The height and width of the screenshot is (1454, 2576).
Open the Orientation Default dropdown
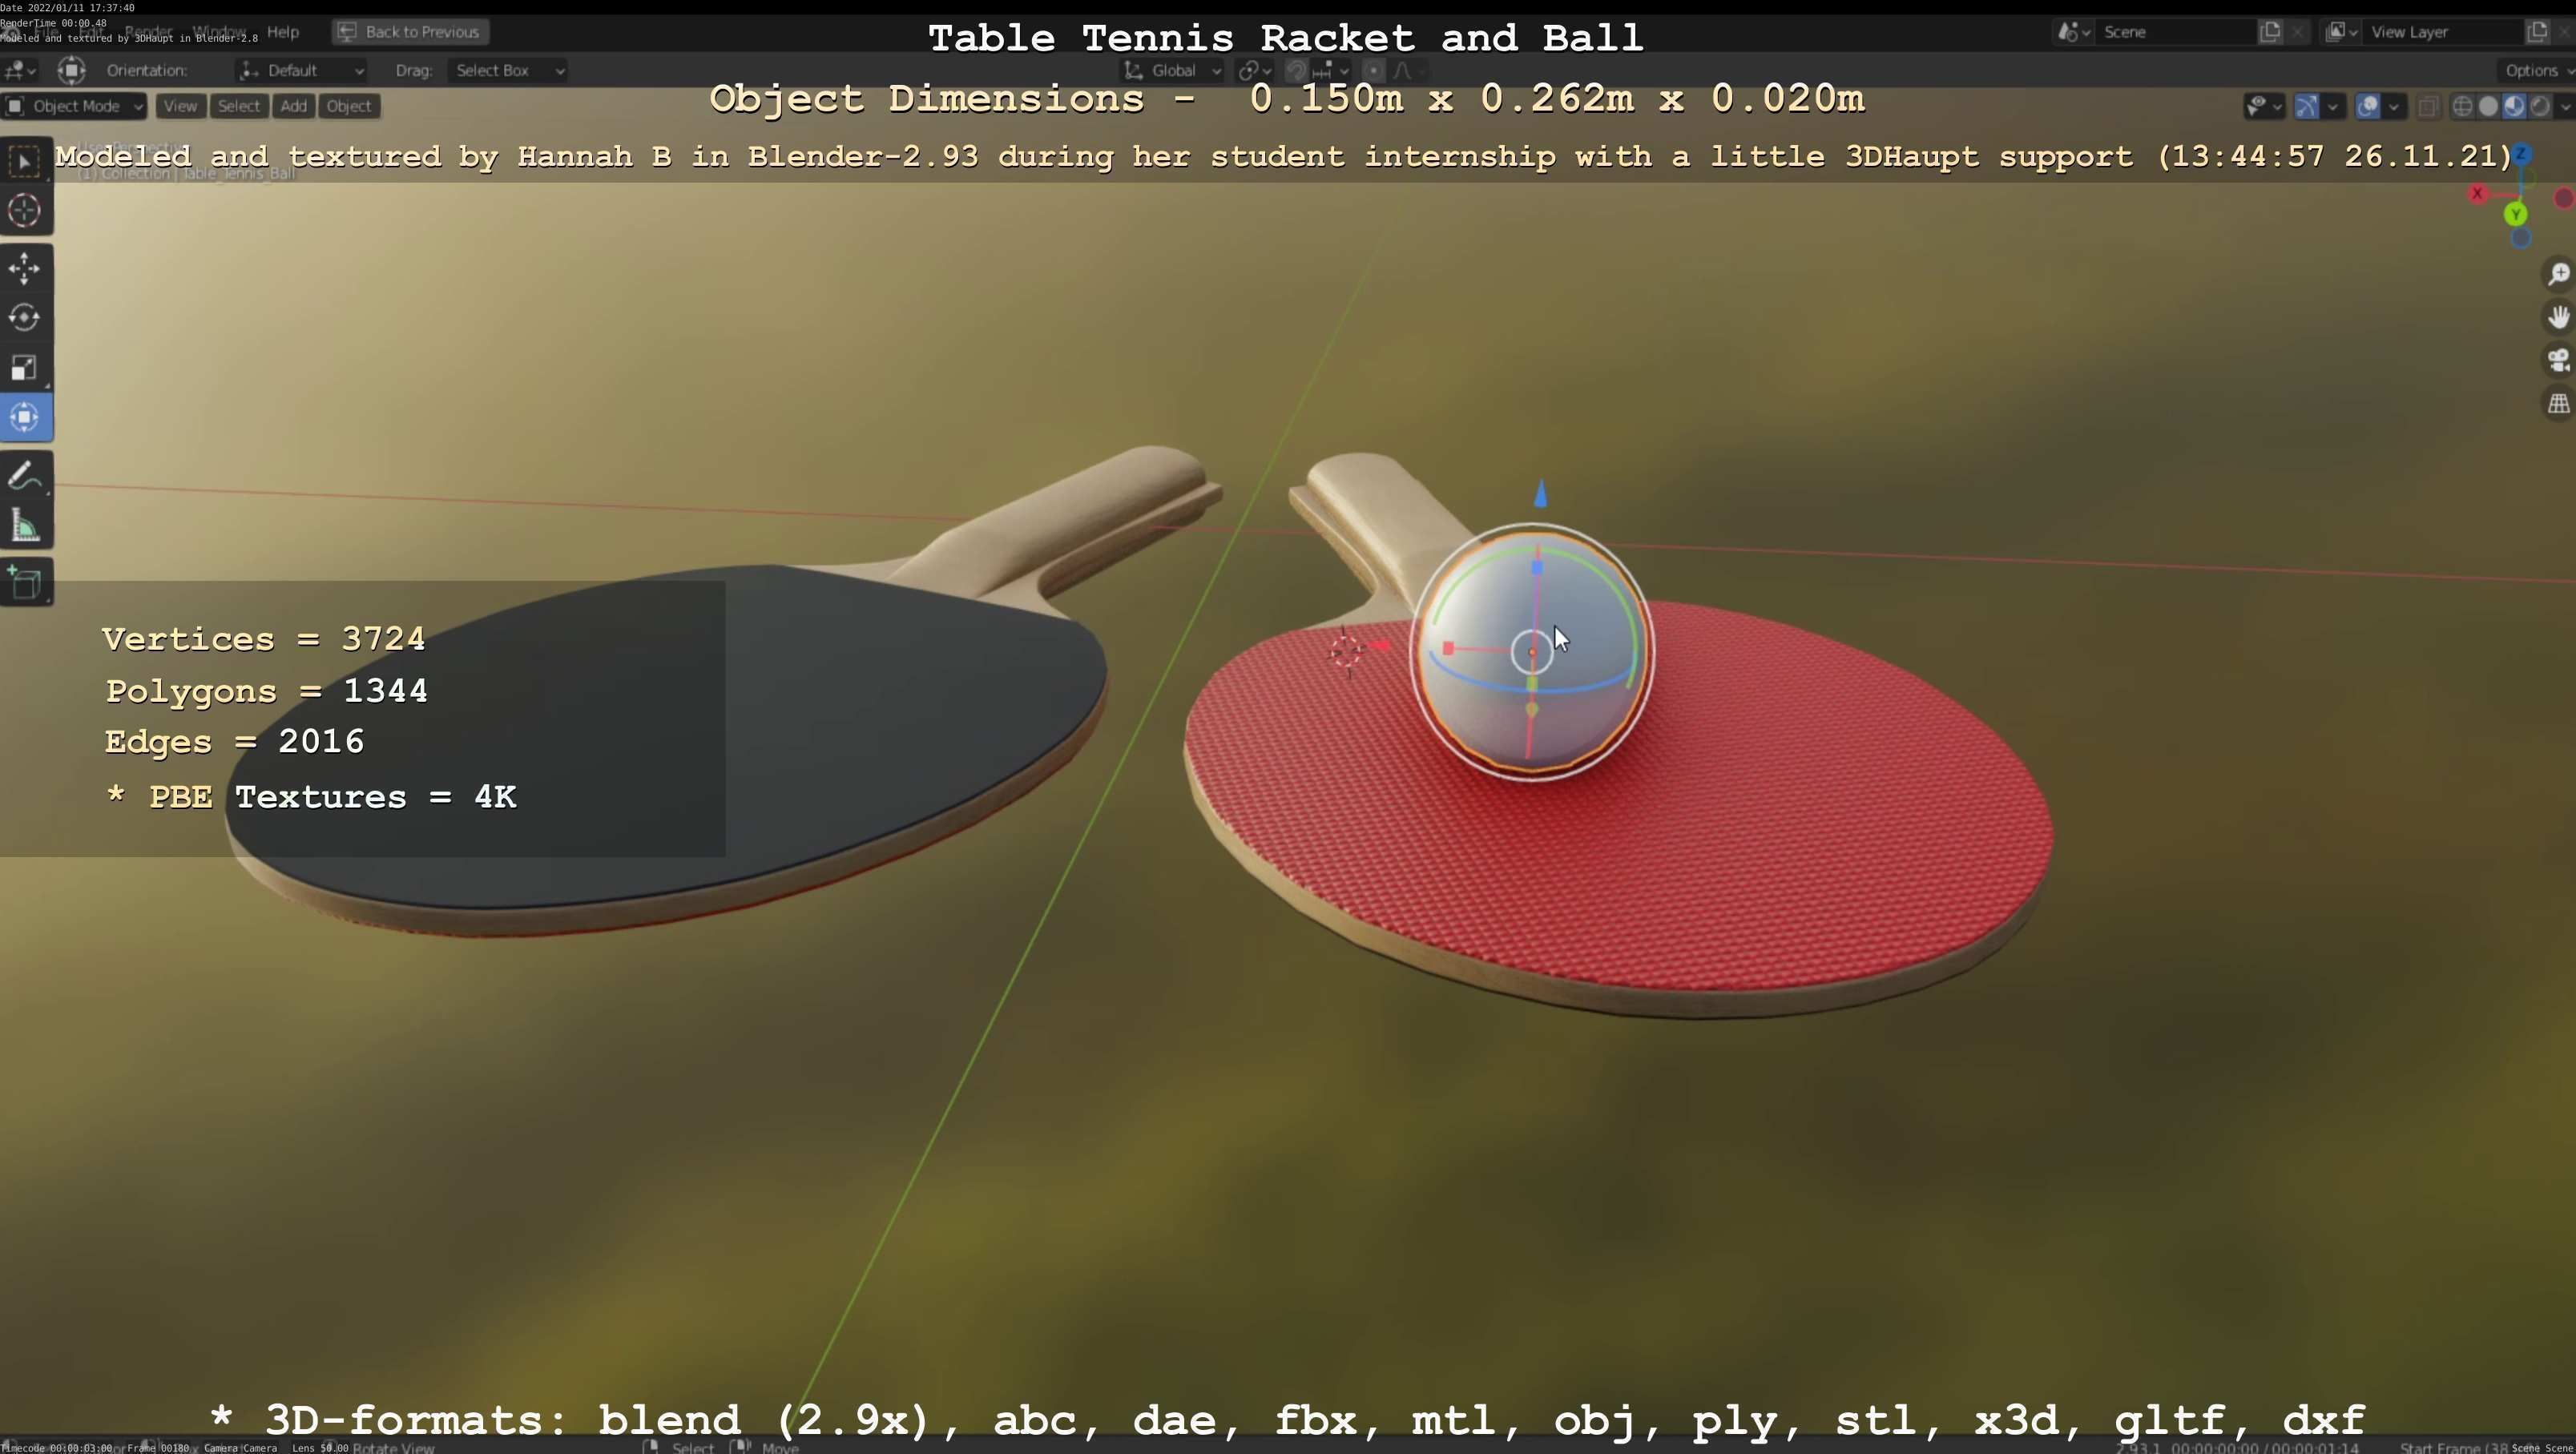coord(301,70)
